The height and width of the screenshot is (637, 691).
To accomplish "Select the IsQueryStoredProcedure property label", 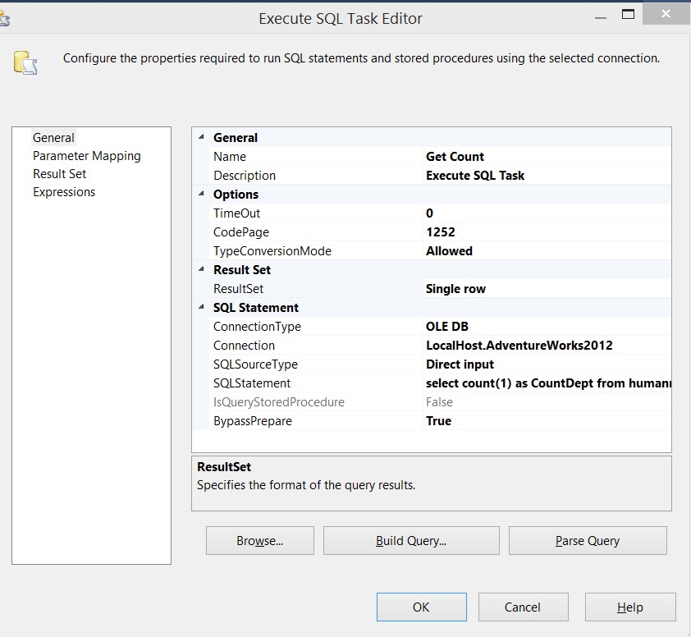I will coord(279,402).
